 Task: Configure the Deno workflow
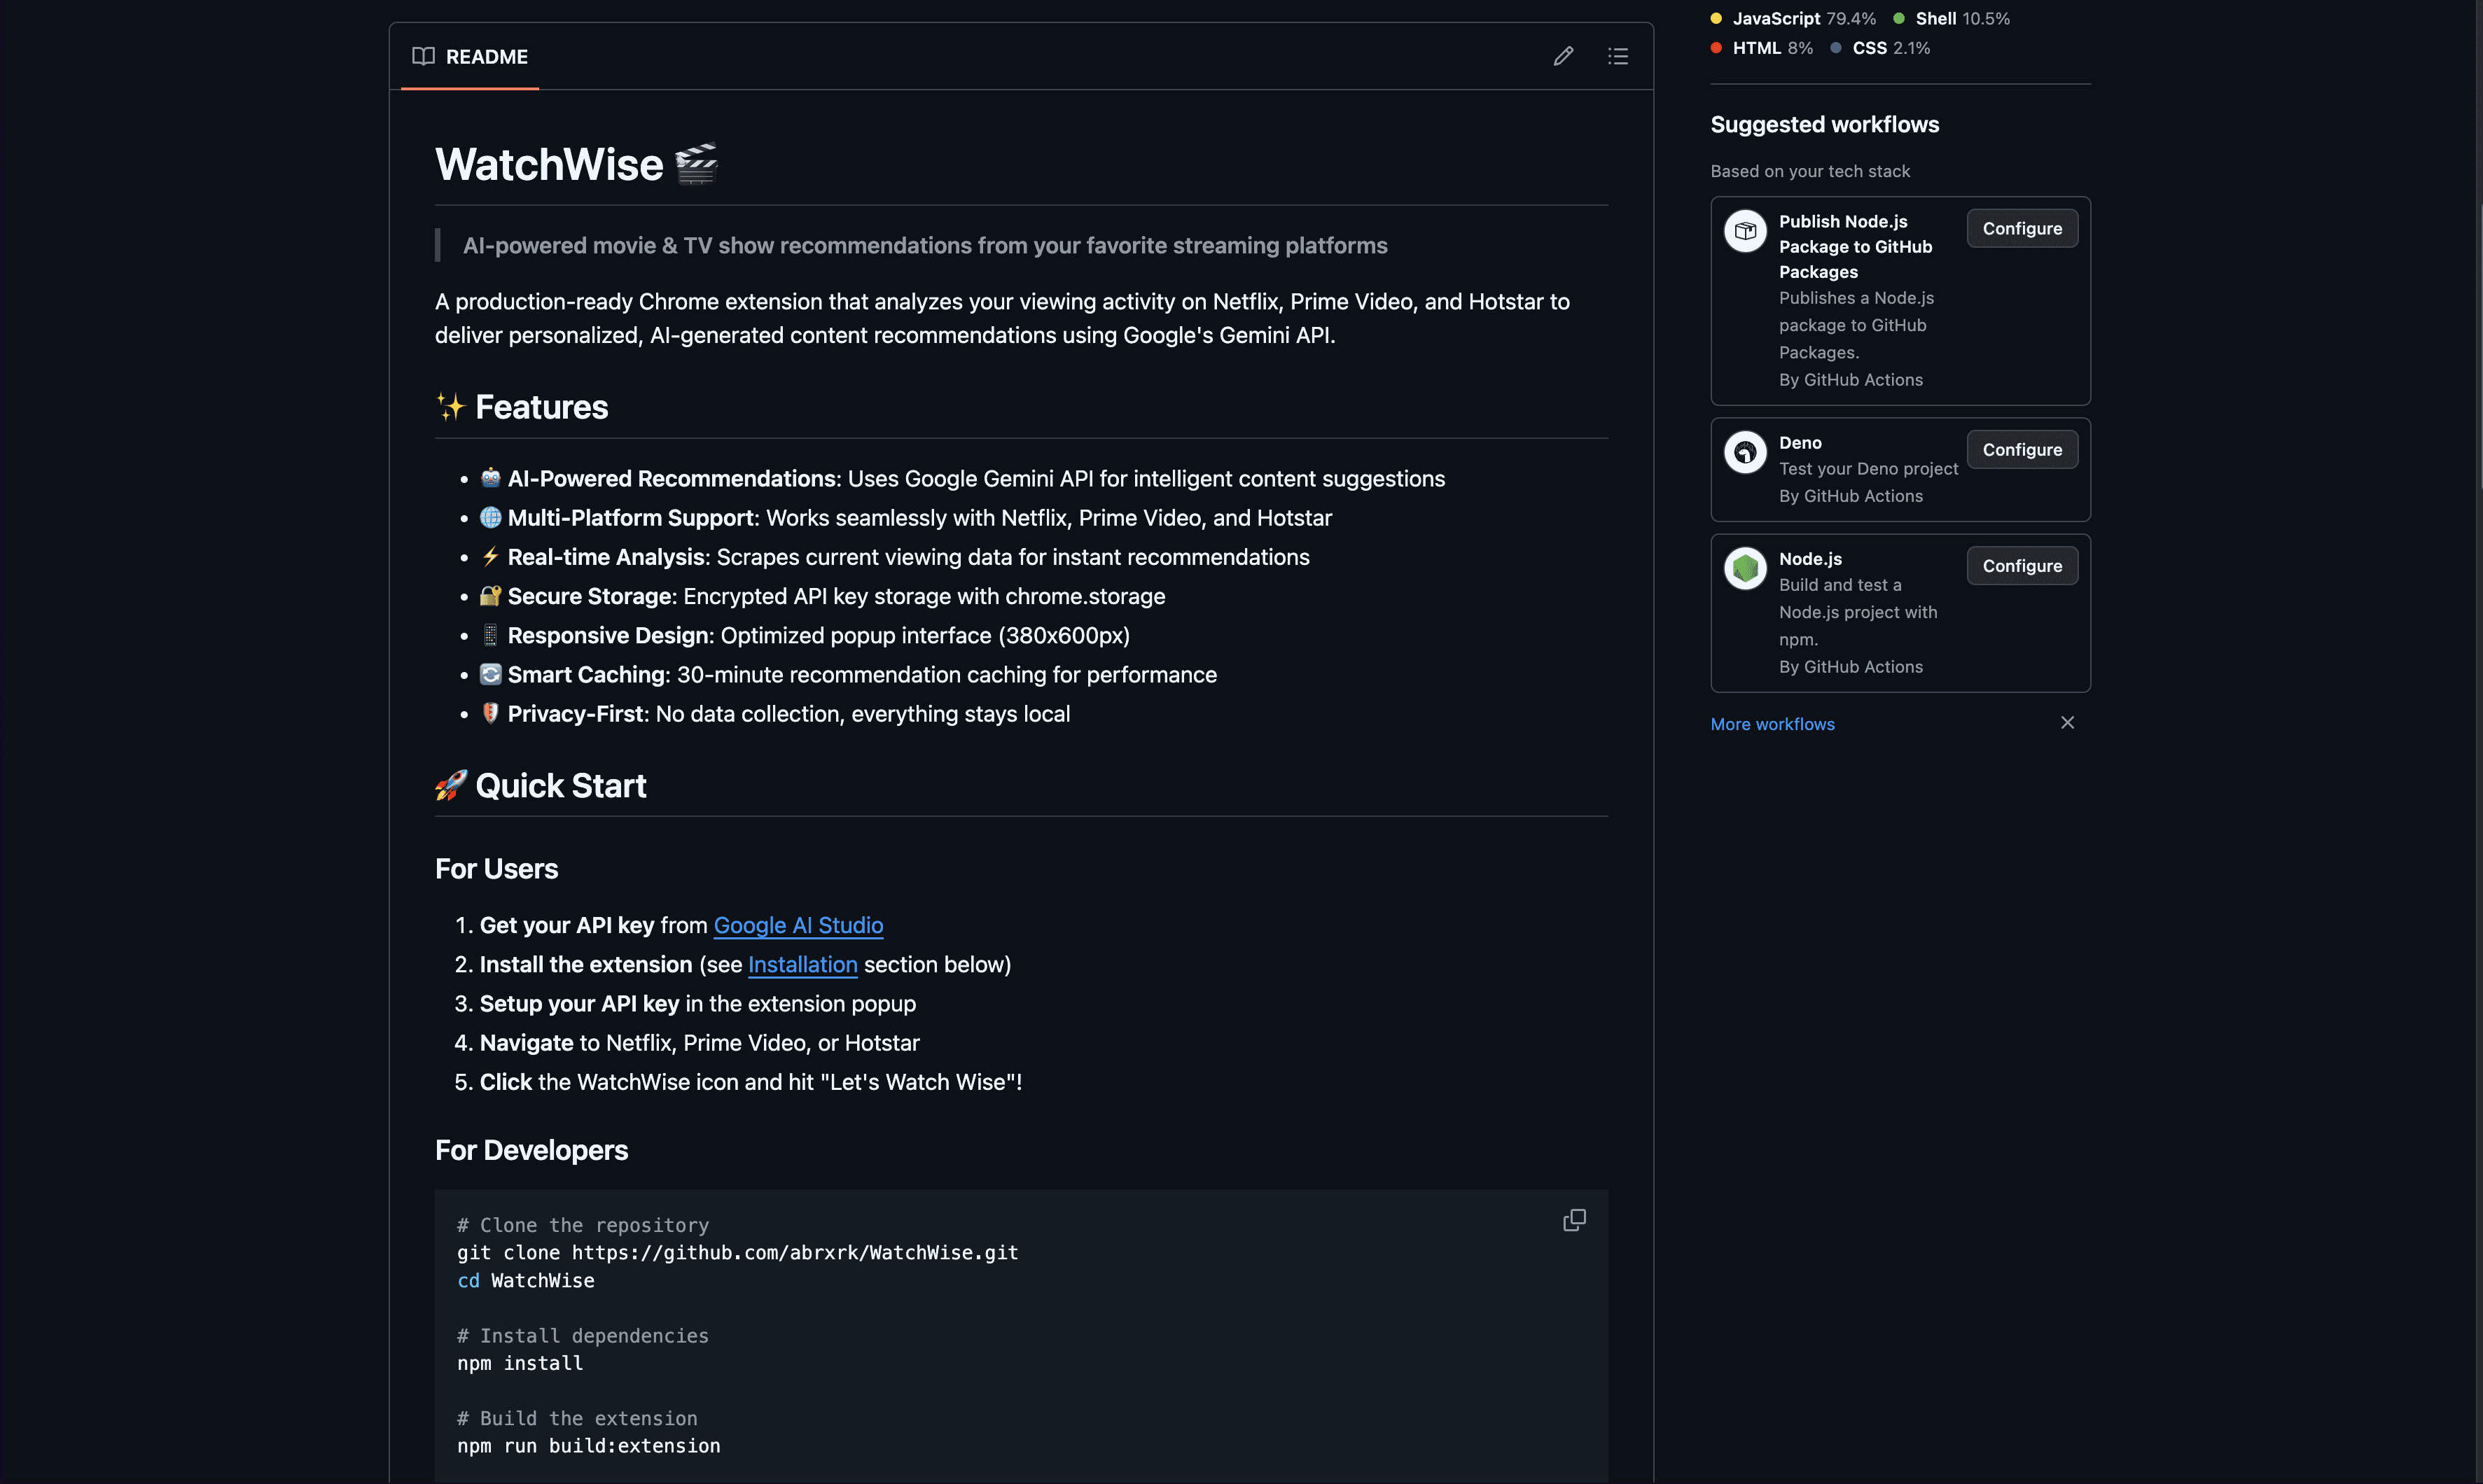2022,449
